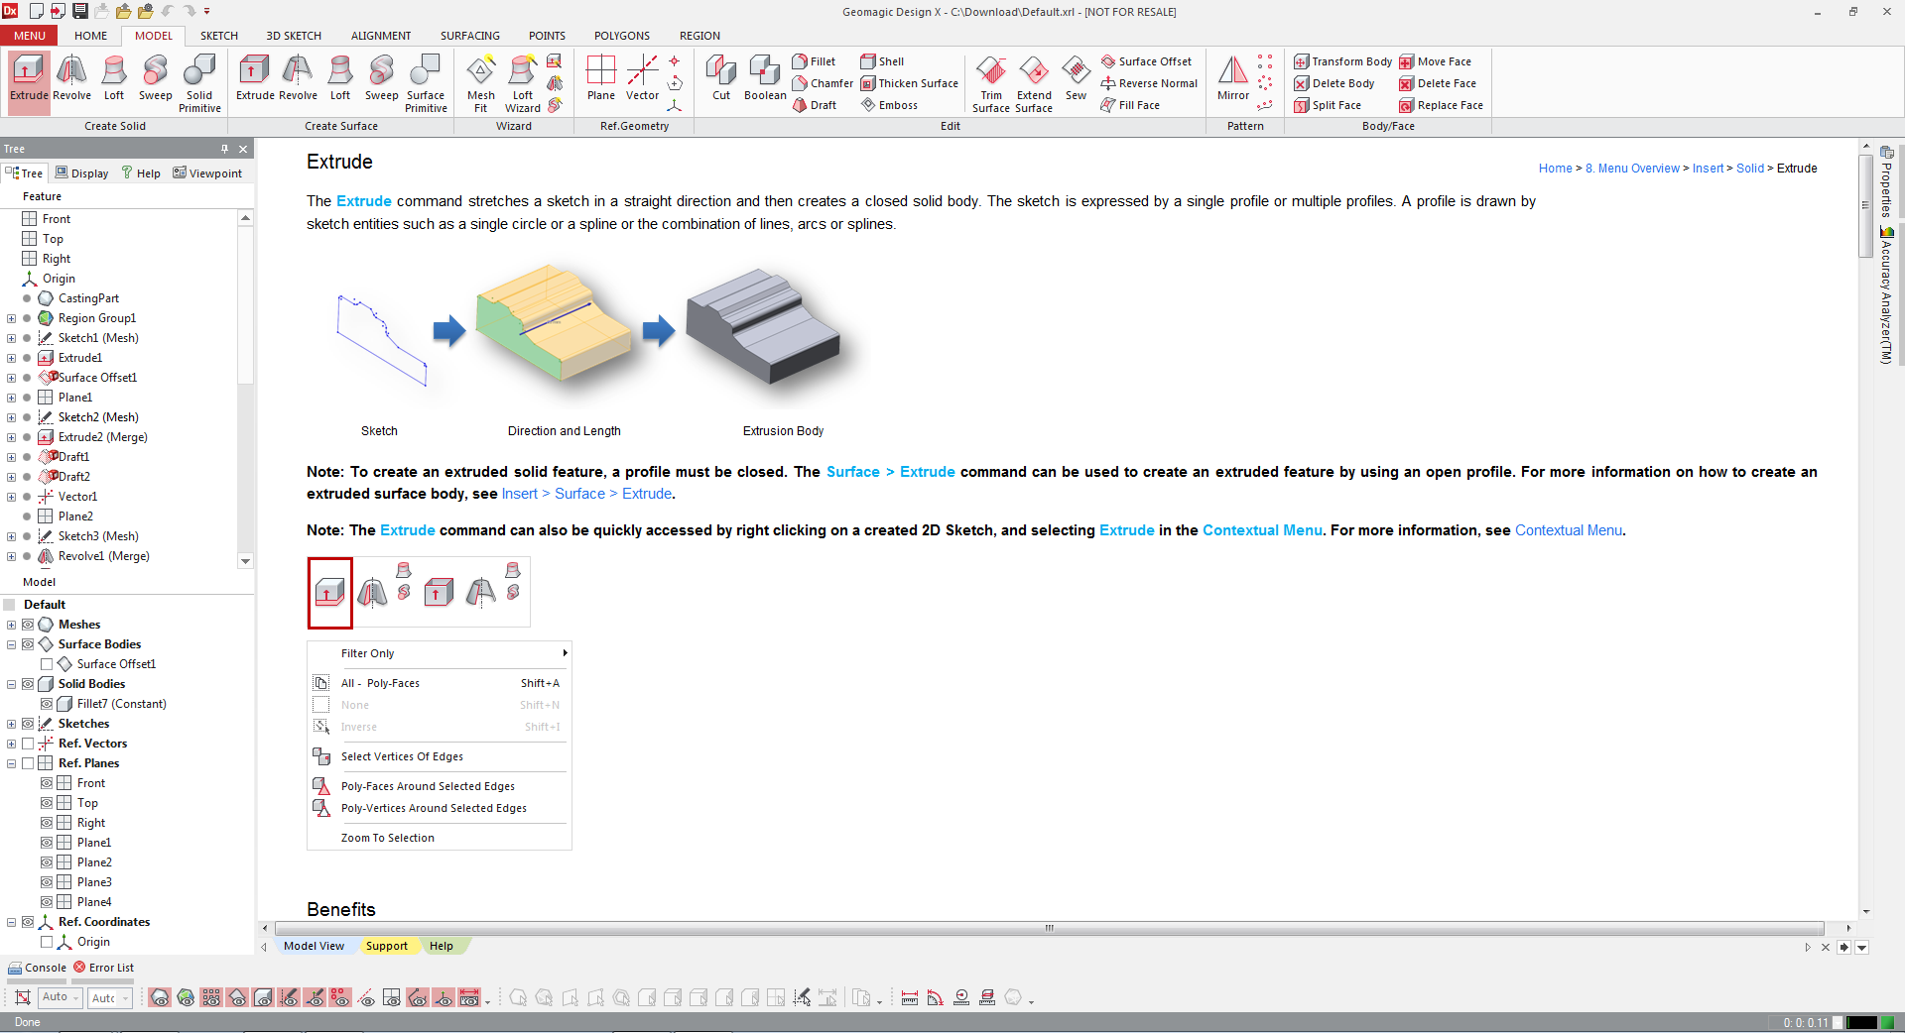Select the Mirror pattern tool

1232,78
